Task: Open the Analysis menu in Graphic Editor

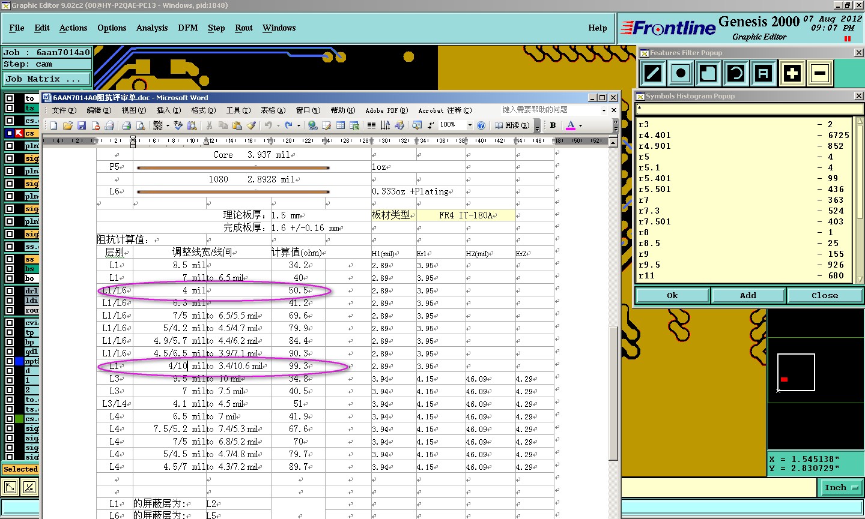Action: 152,28
